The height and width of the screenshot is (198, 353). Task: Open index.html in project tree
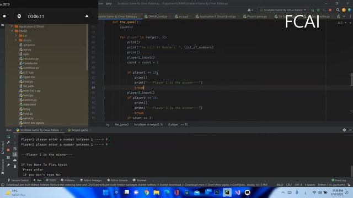click(x=28, y=105)
